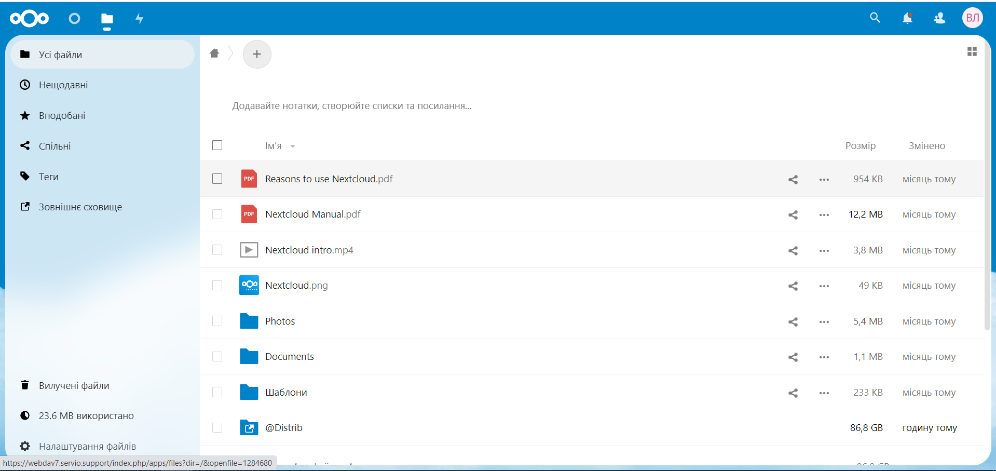The width and height of the screenshot is (996, 471).
Task: Sort files by Розмір column
Action: [x=860, y=146]
